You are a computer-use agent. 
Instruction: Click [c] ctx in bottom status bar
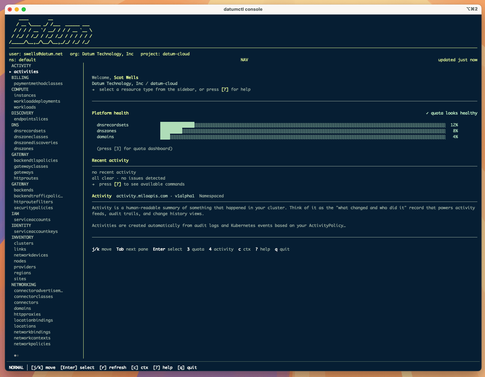140,368
